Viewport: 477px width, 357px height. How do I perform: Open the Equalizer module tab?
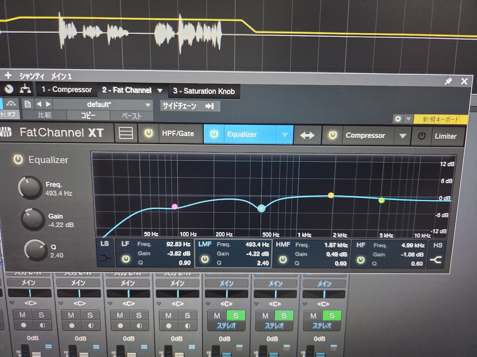click(248, 134)
